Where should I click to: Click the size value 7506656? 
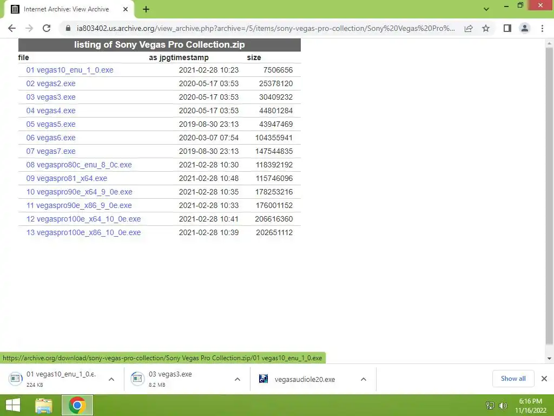(x=278, y=70)
